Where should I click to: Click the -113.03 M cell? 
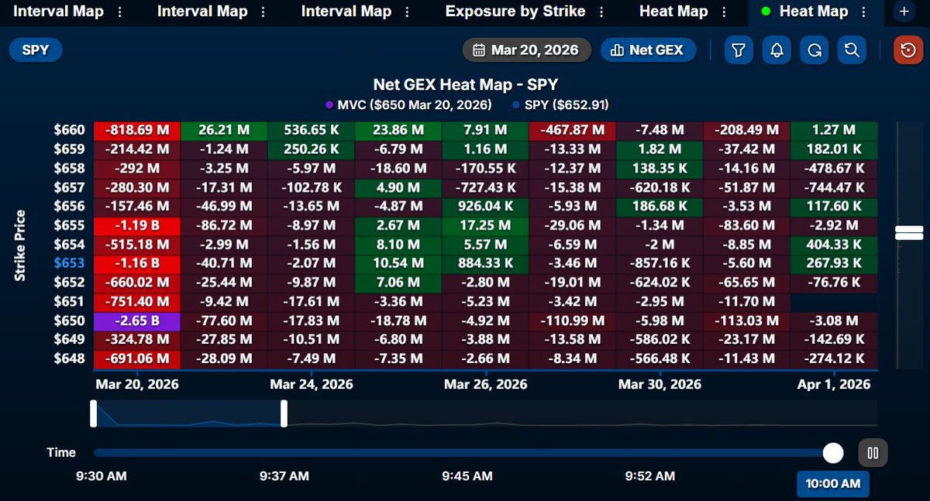(746, 321)
